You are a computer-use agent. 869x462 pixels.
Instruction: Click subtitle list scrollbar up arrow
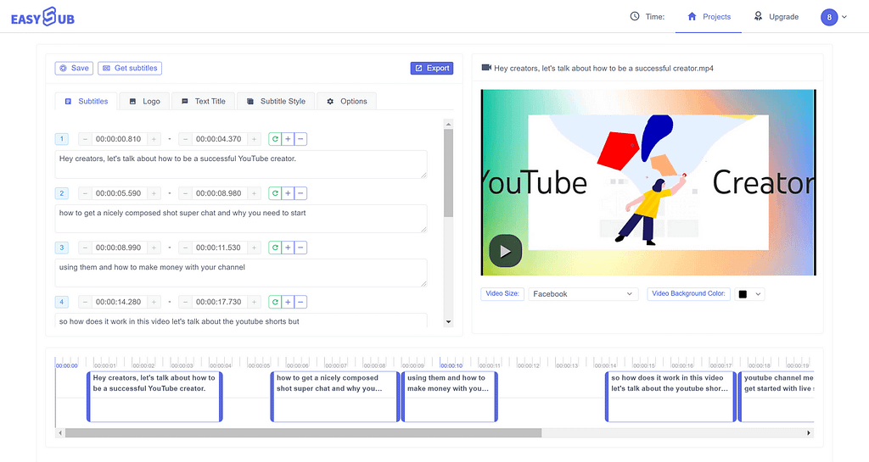click(x=448, y=124)
